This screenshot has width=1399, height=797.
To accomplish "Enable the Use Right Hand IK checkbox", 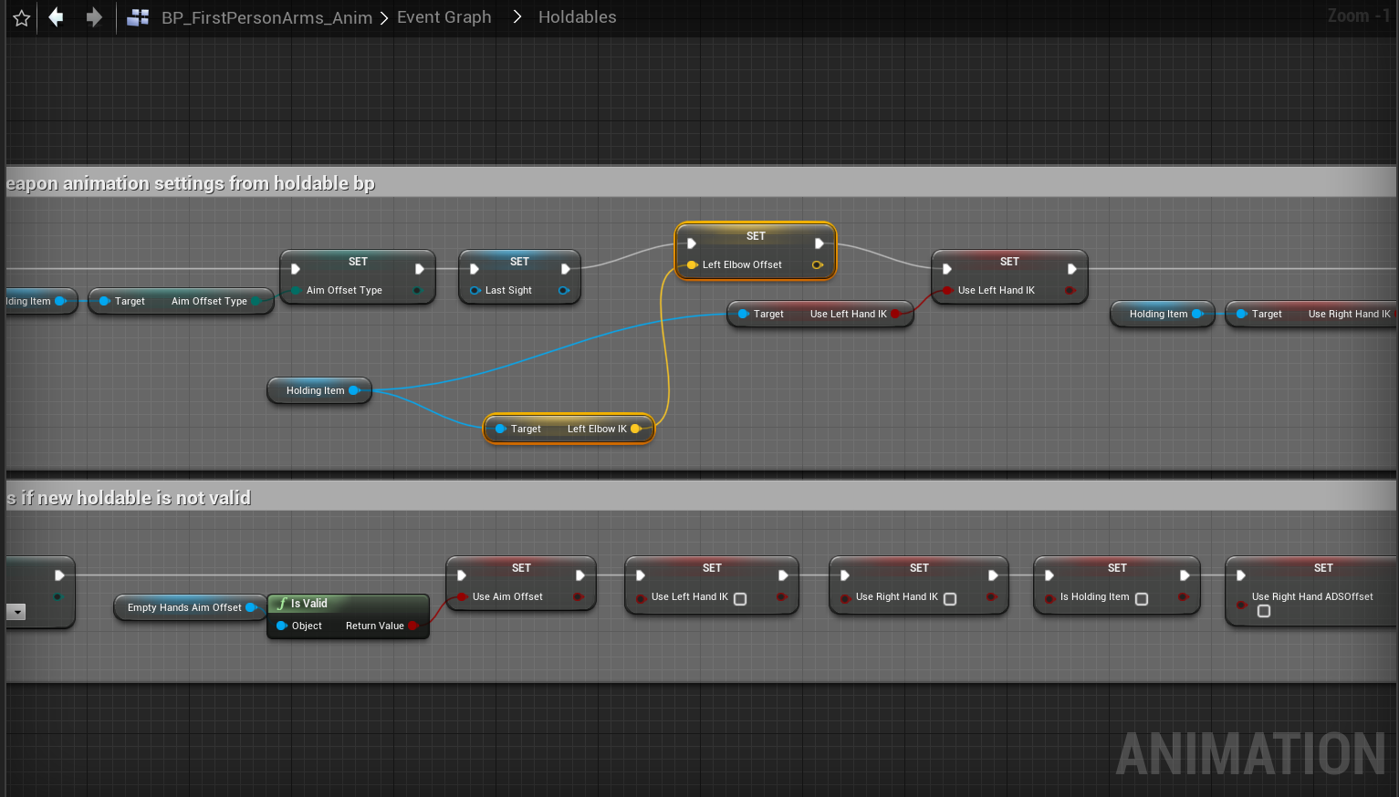I will pyautogui.click(x=950, y=599).
